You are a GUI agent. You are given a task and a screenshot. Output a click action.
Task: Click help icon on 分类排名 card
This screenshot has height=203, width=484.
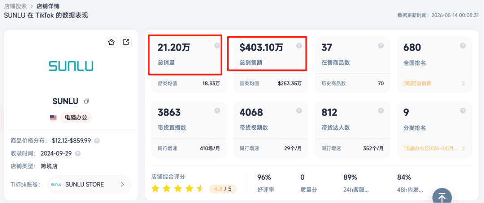click(x=462, y=110)
